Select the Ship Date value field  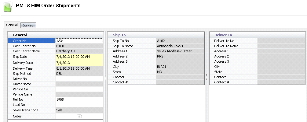click(x=79, y=57)
